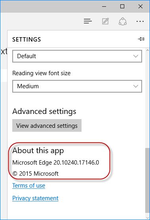The height and width of the screenshot is (220, 150).
Task: Click the Make a Web Note icon
Action: pos(105,21)
